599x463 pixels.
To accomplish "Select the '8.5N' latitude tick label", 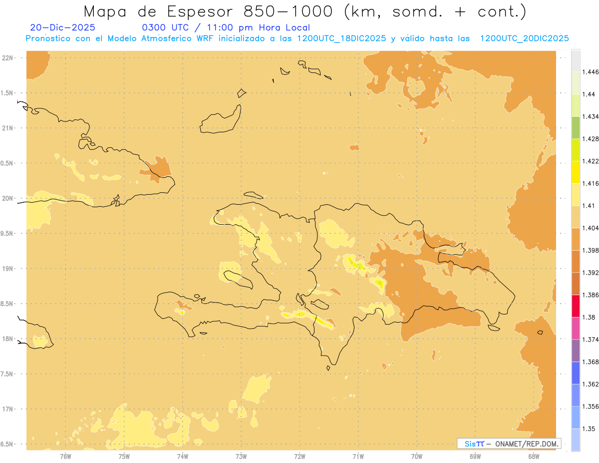I will (x=7, y=304).
